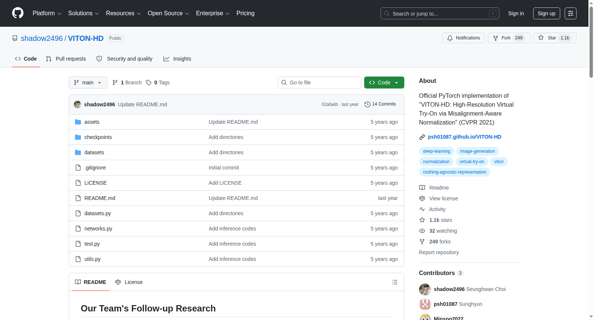Viewport: 594px width, 320px height.
Task: Expand the Platform menu
Action: tap(47, 13)
